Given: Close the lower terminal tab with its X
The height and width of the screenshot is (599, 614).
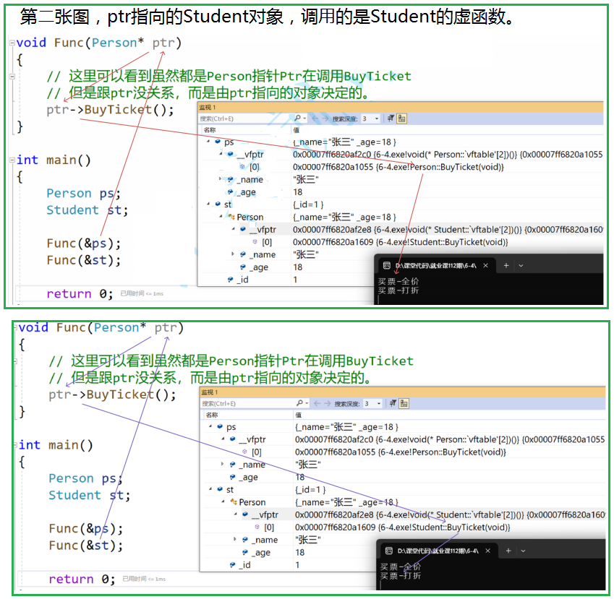Looking at the screenshot, I should pyautogui.click(x=488, y=551).
